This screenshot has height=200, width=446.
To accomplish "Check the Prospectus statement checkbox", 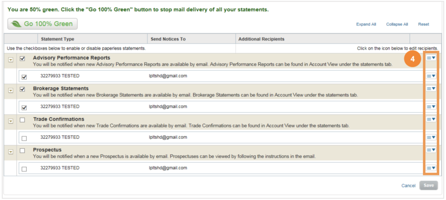I will (x=22, y=151).
